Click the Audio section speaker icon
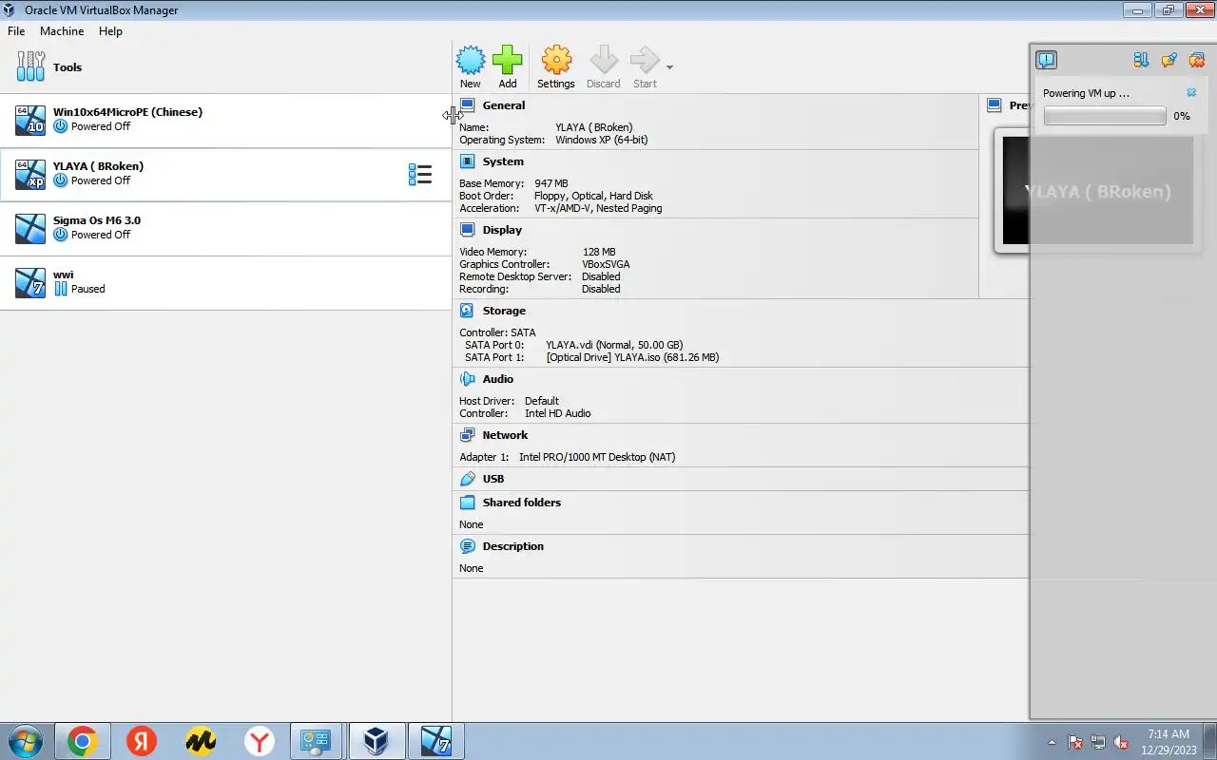Screen dimensions: 1217x760 467,379
